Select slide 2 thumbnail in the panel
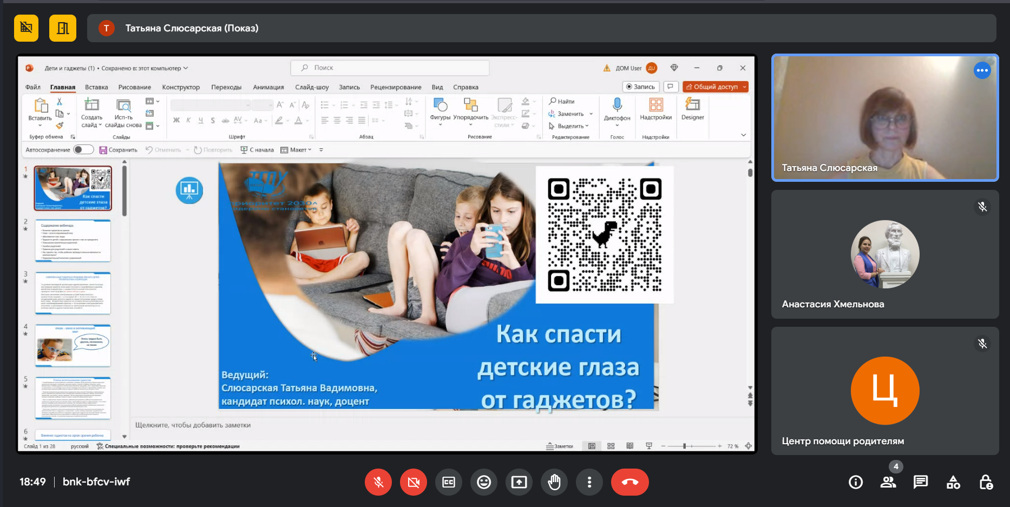The height and width of the screenshot is (507, 1010). [x=73, y=241]
